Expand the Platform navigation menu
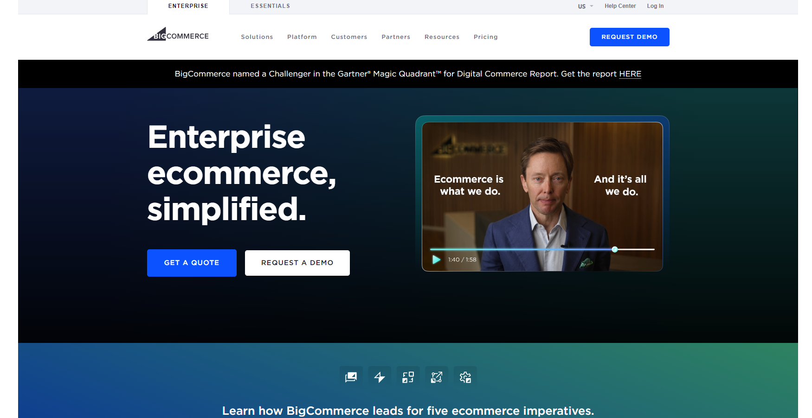Image resolution: width=812 pixels, height=418 pixels. pos(302,37)
